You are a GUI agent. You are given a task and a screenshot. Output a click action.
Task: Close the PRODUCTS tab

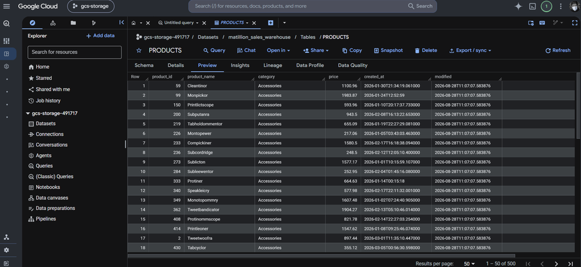tap(254, 23)
